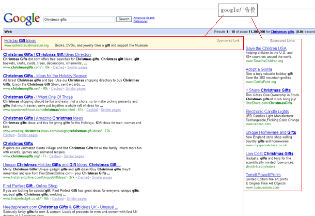Image resolution: width=315 pixels, height=216 pixels.
Task: Open Similar pages for christmasgifts.net result
Action: click(75, 88)
